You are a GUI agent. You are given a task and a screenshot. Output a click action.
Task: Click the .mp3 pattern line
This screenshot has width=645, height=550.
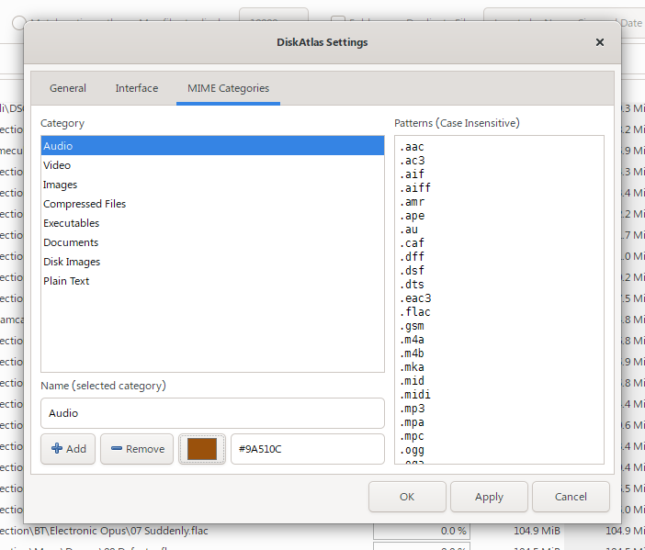(x=412, y=409)
